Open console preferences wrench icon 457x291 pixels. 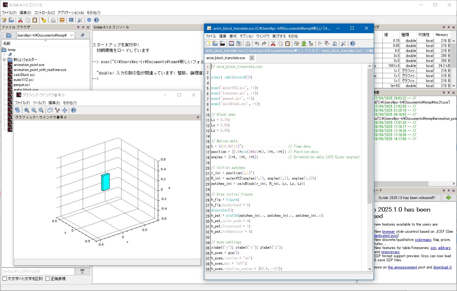[80, 20]
